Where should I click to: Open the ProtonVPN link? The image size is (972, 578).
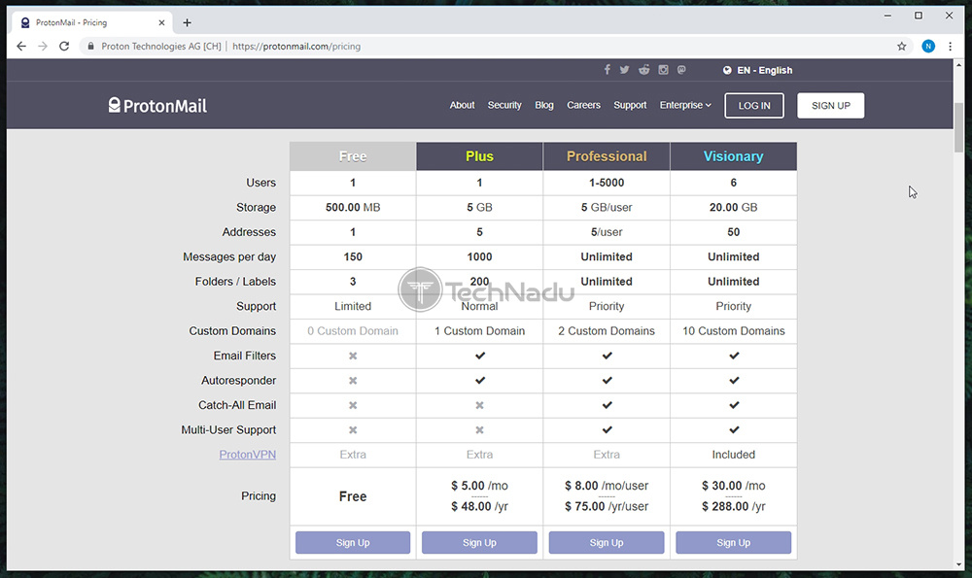[247, 454]
